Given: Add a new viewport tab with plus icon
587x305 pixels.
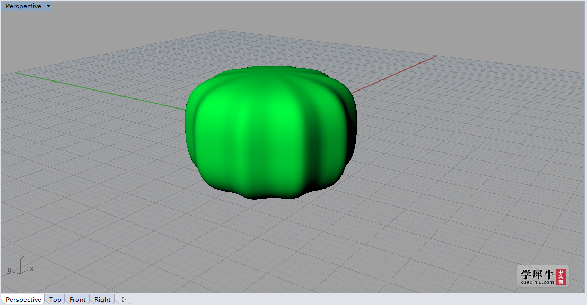Looking at the screenshot, I should tap(123, 299).
